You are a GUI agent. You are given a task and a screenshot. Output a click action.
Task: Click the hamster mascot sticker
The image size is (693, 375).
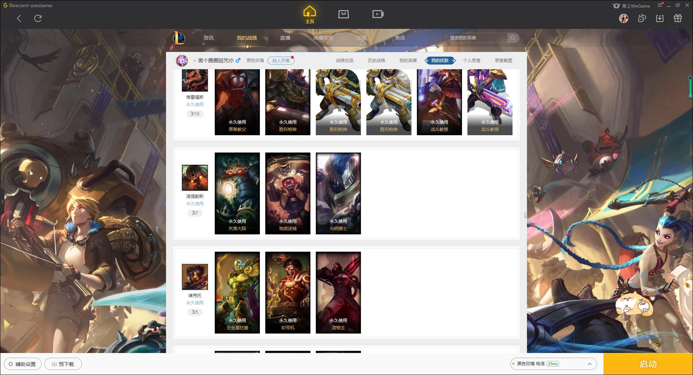coord(635,305)
